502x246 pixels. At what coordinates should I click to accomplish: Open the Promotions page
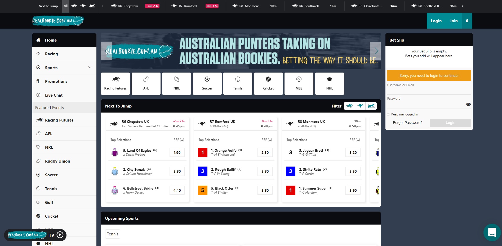pyautogui.click(x=64, y=82)
